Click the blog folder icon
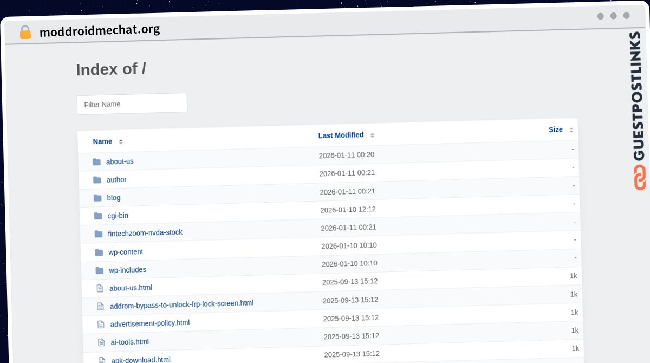This screenshot has height=363, width=650. (97, 198)
